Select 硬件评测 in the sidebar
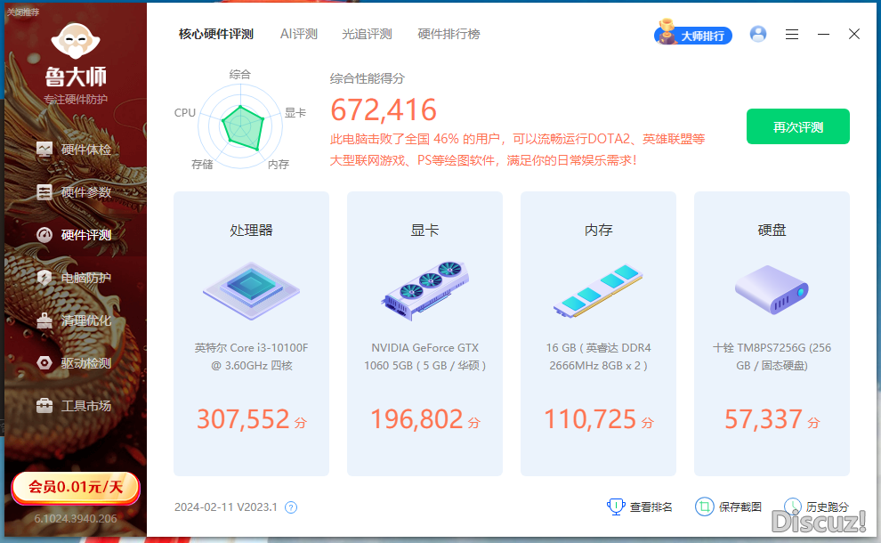The height and width of the screenshot is (543, 881). click(74, 235)
